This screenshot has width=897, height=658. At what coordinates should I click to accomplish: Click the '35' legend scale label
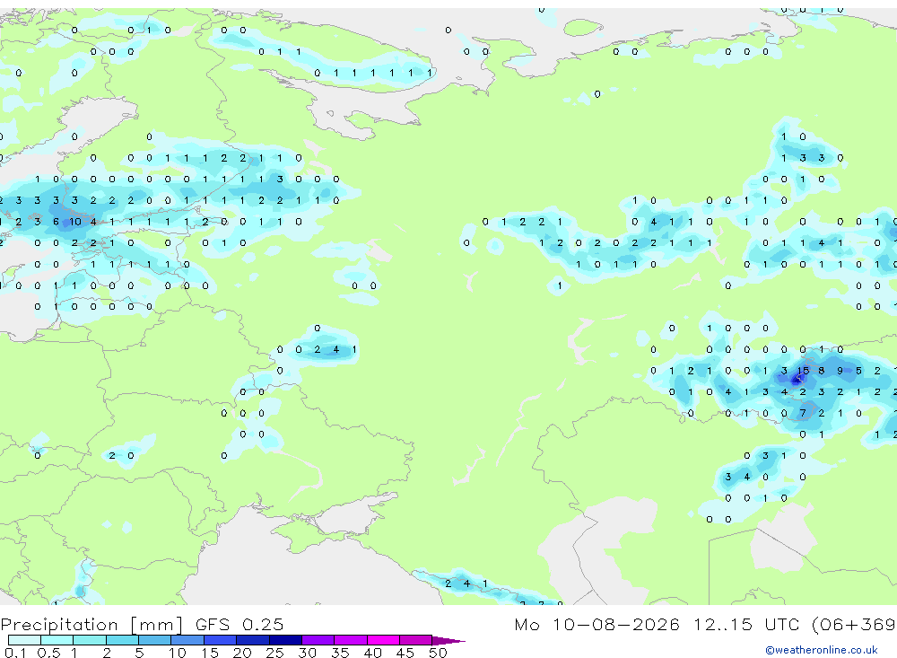coord(340,653)
